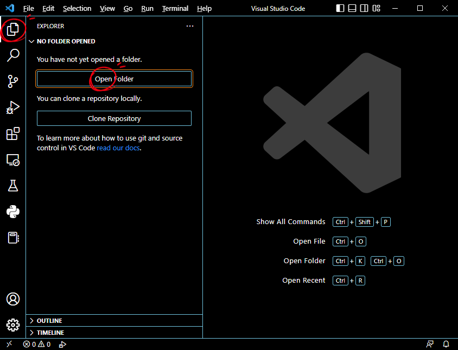
Task: Expand the Timeline section
Action: pyautogui.click(x=114, y=333)
